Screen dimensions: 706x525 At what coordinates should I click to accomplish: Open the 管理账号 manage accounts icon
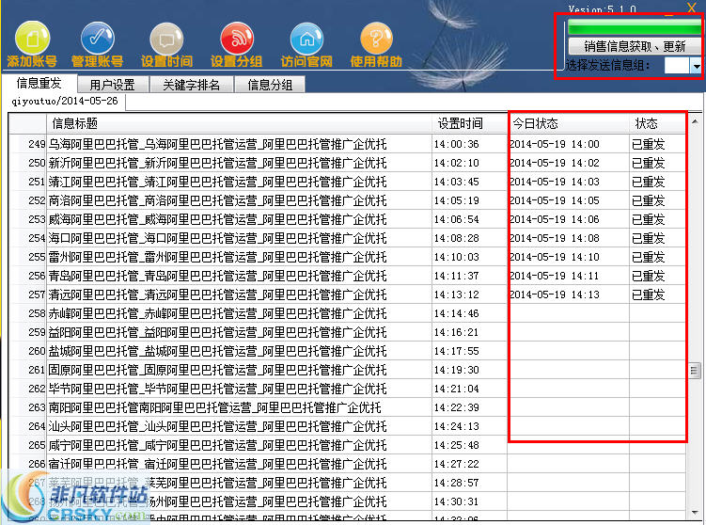tap(97, 44)
